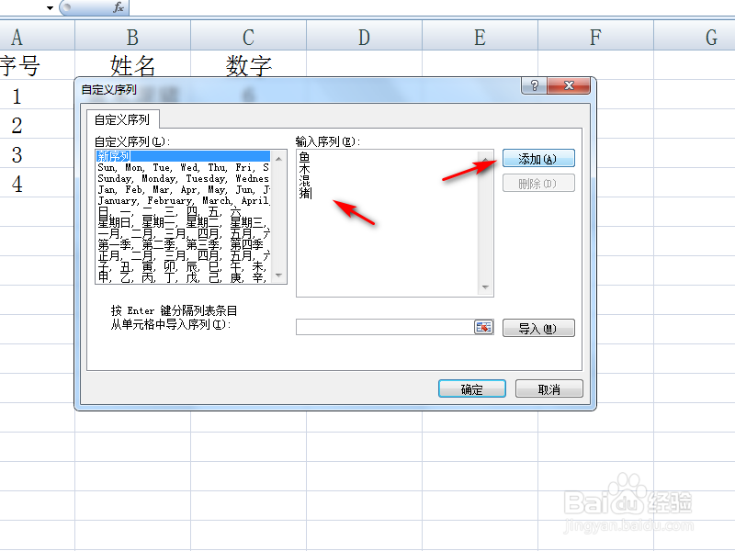Select column G header
This screenshot has width=735, height=551.
click(695, 37)
